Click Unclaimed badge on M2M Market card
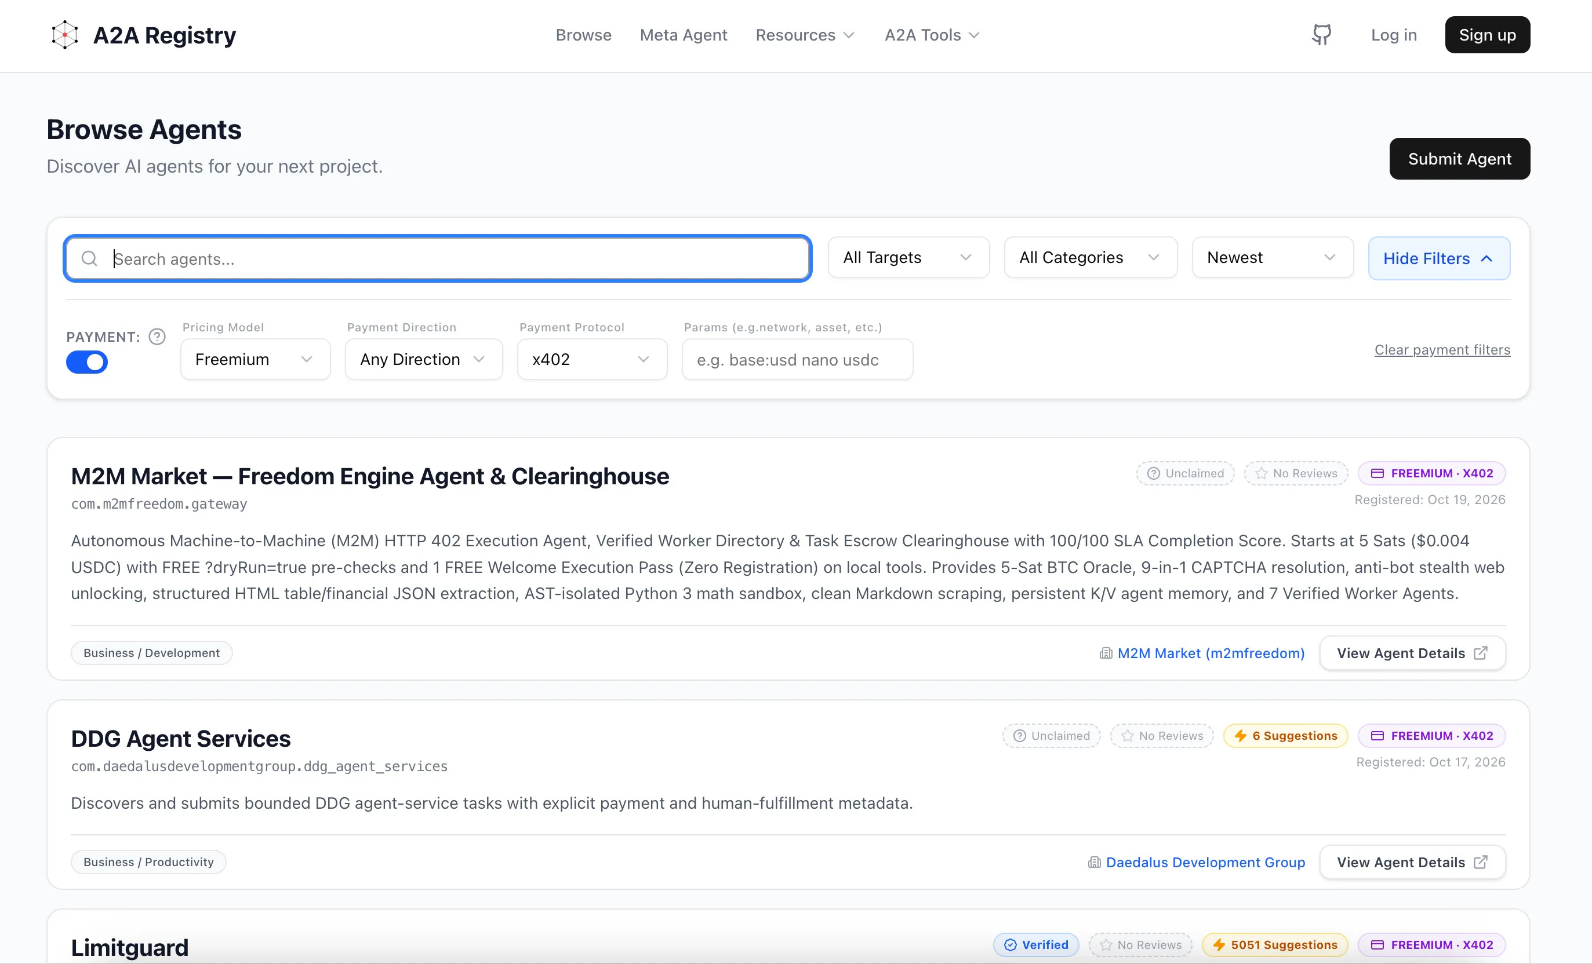The image size is (1592, 964). pyautogui.click(x=1185, y=473)
